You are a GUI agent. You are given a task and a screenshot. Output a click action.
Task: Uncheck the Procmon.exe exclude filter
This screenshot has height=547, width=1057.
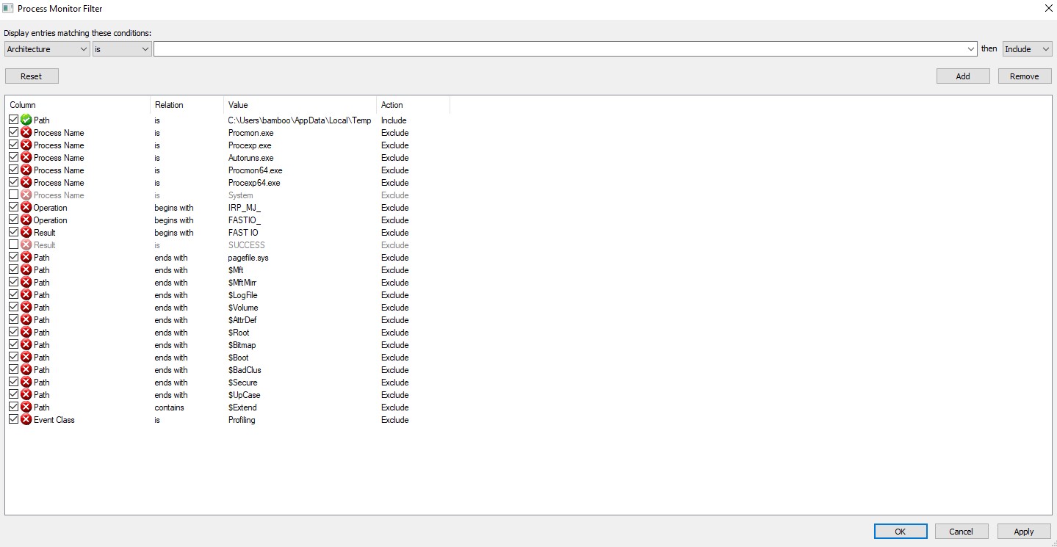[x=14, y=132]
